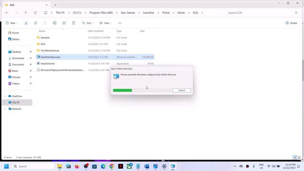Expand chevron after Epic Games breadcrumb
Viewport: 304px width, 171px height.
pos(139,13)
